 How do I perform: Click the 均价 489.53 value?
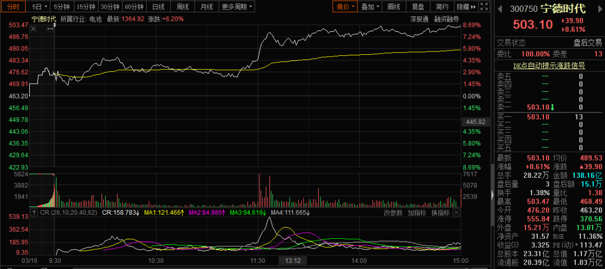(591, 158)
